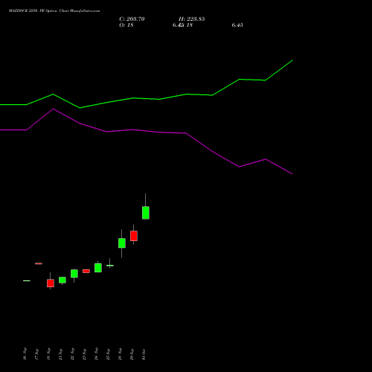Select the flat red candle above 17 Sep

(x=39, y=263)
